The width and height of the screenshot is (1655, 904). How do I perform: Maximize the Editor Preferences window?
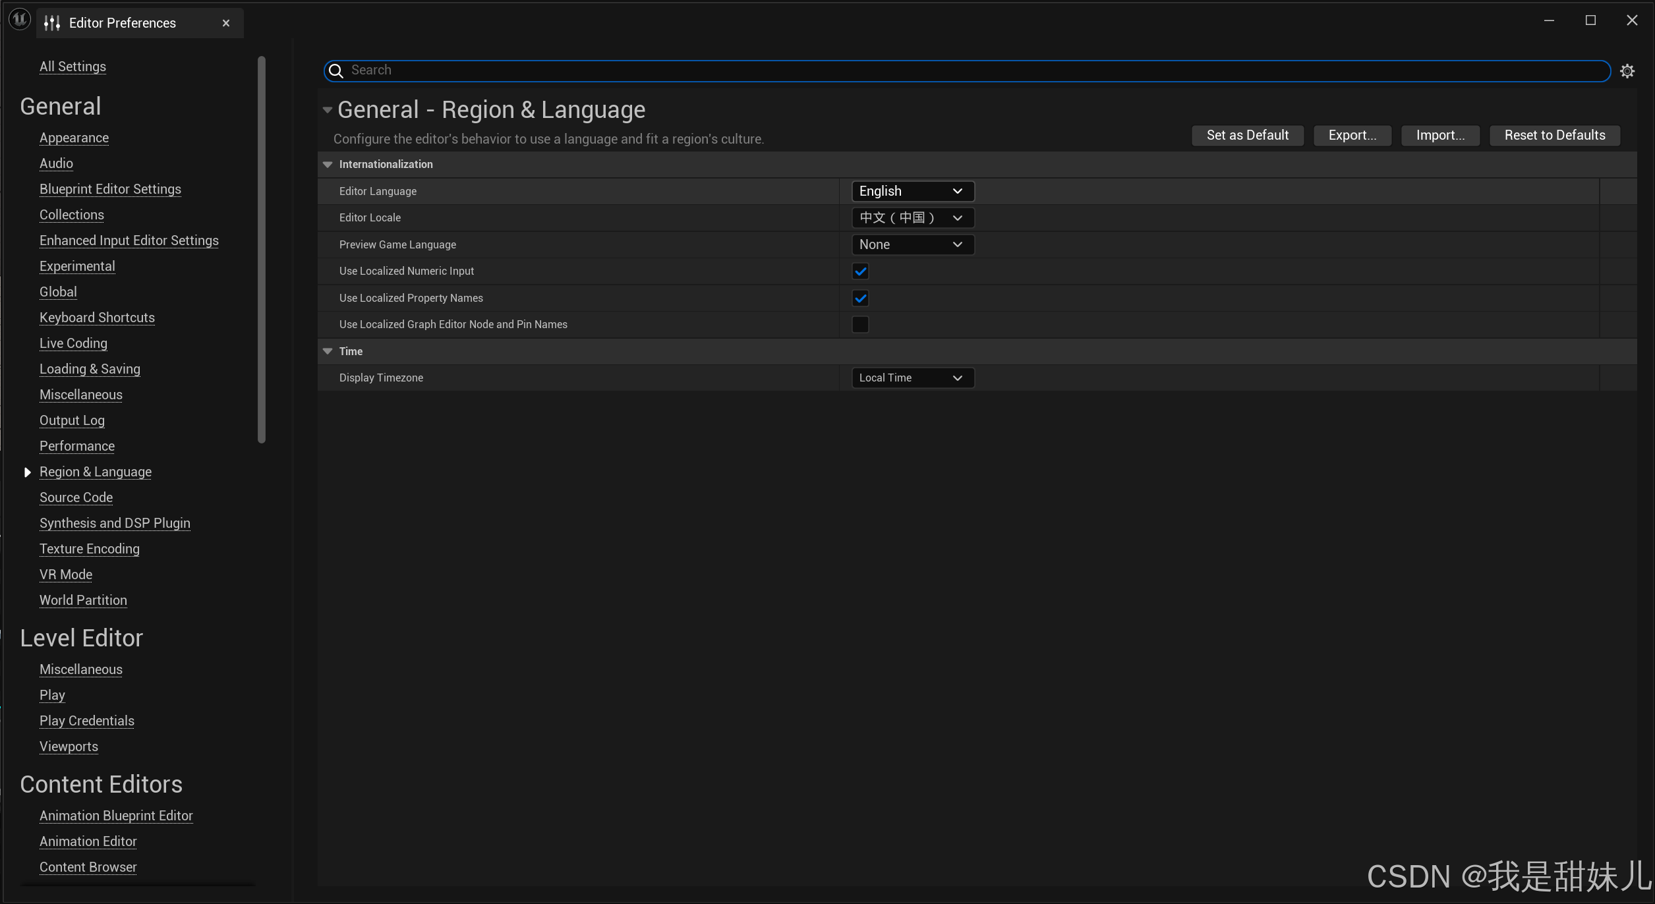1590,20
